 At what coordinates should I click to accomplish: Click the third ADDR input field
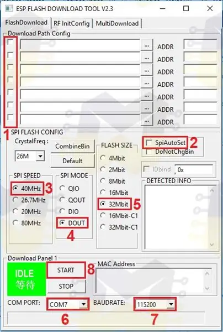click(200, 70)
